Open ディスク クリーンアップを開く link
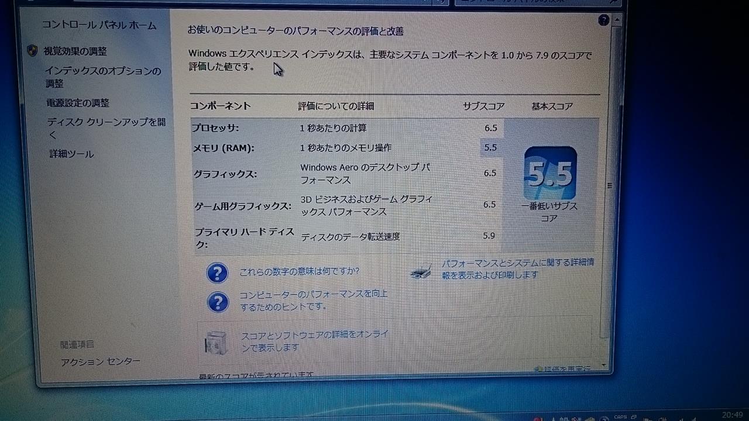The width and height of the screenshot is (749, 421). click(x=106, y=129)
